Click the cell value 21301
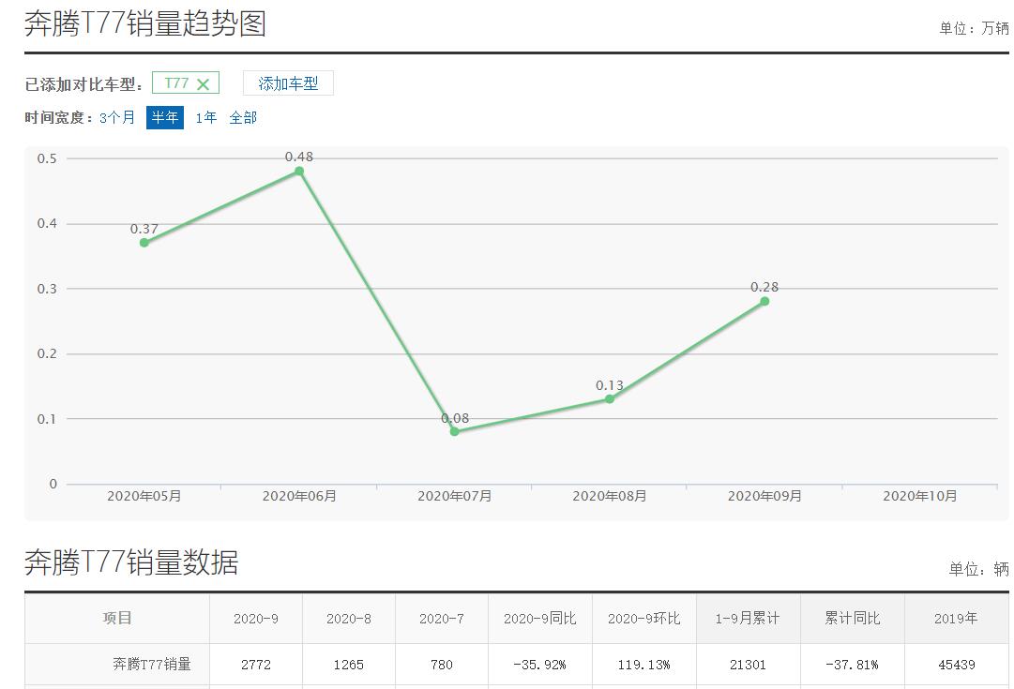1014x689 pixels. click(x=749, y=665)
